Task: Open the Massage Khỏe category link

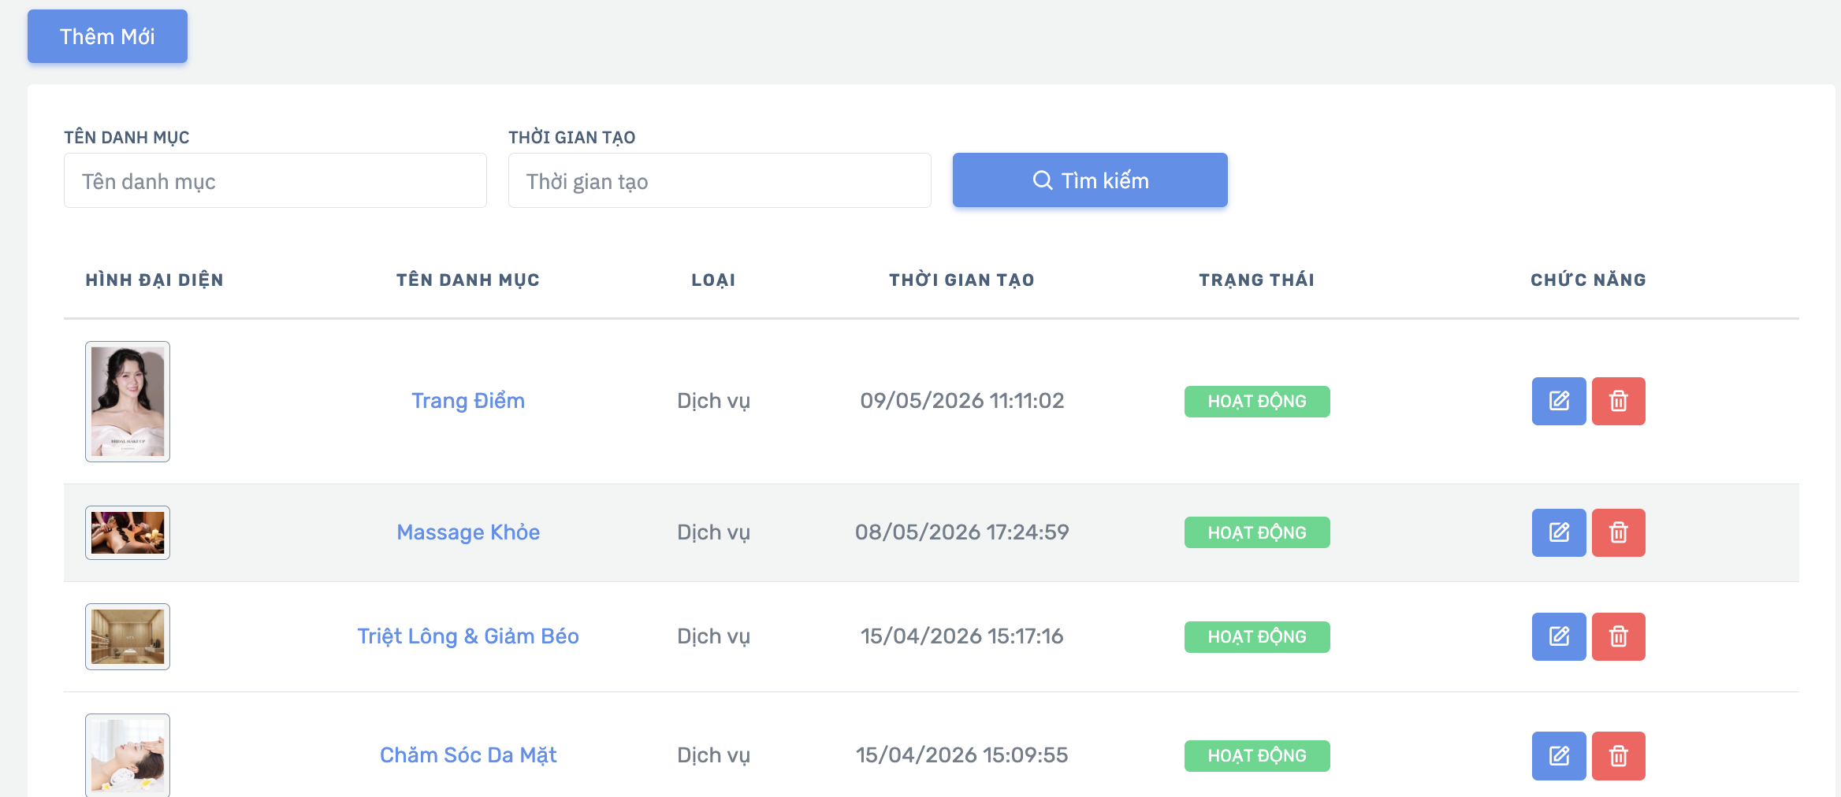Action: click(468, 532)
